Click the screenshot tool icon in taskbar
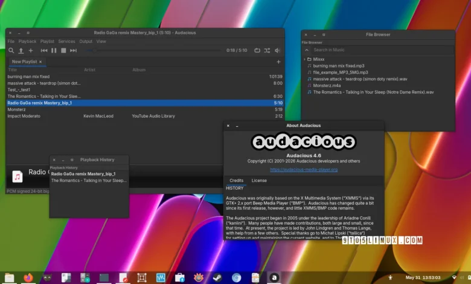The image size is (471, 284). pyautogui.click(x=142, y=278)
